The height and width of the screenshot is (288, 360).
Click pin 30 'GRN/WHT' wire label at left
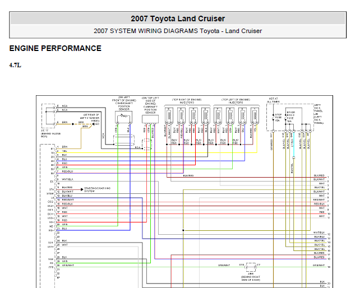coord(68,265)
